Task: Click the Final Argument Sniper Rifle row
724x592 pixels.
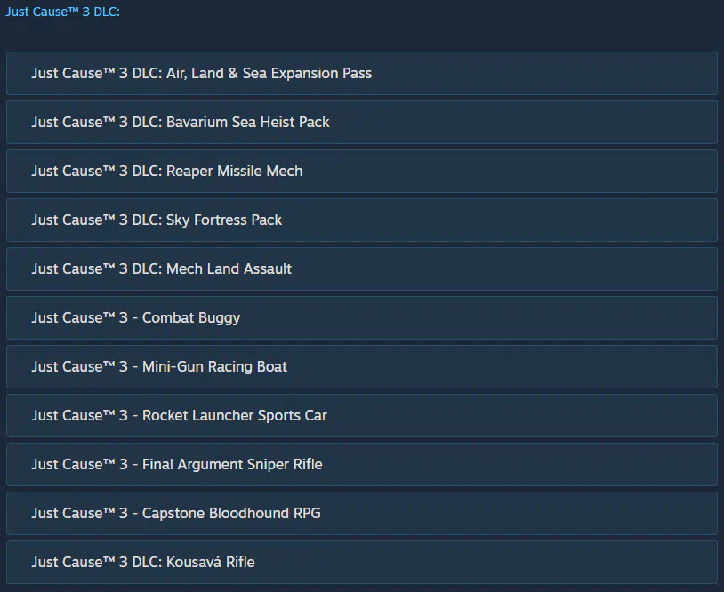Action: click(x=177, y=464)
